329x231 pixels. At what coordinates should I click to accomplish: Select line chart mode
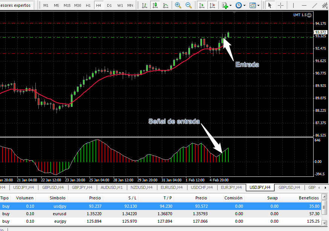tap(166, 5)
